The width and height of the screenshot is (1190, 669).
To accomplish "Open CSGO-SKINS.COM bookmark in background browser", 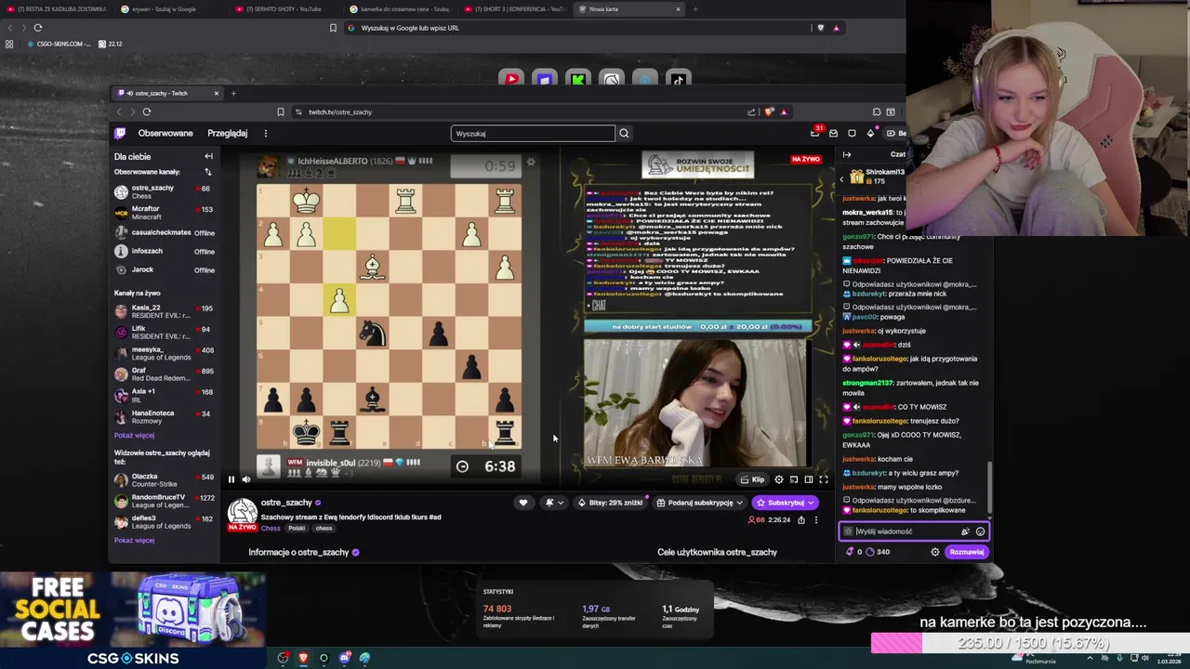I will point(60,44).
